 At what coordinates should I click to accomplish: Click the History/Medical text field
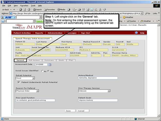tap(98, 78)
